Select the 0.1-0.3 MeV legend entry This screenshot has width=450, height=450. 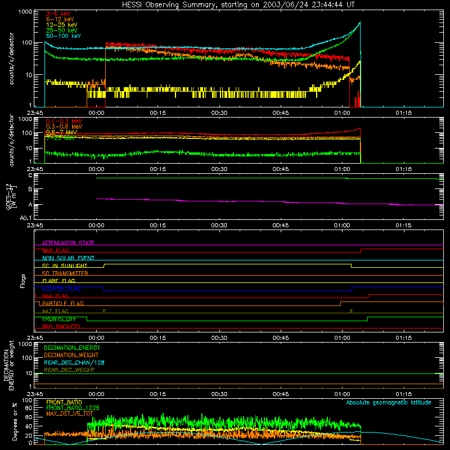[64, 121]
